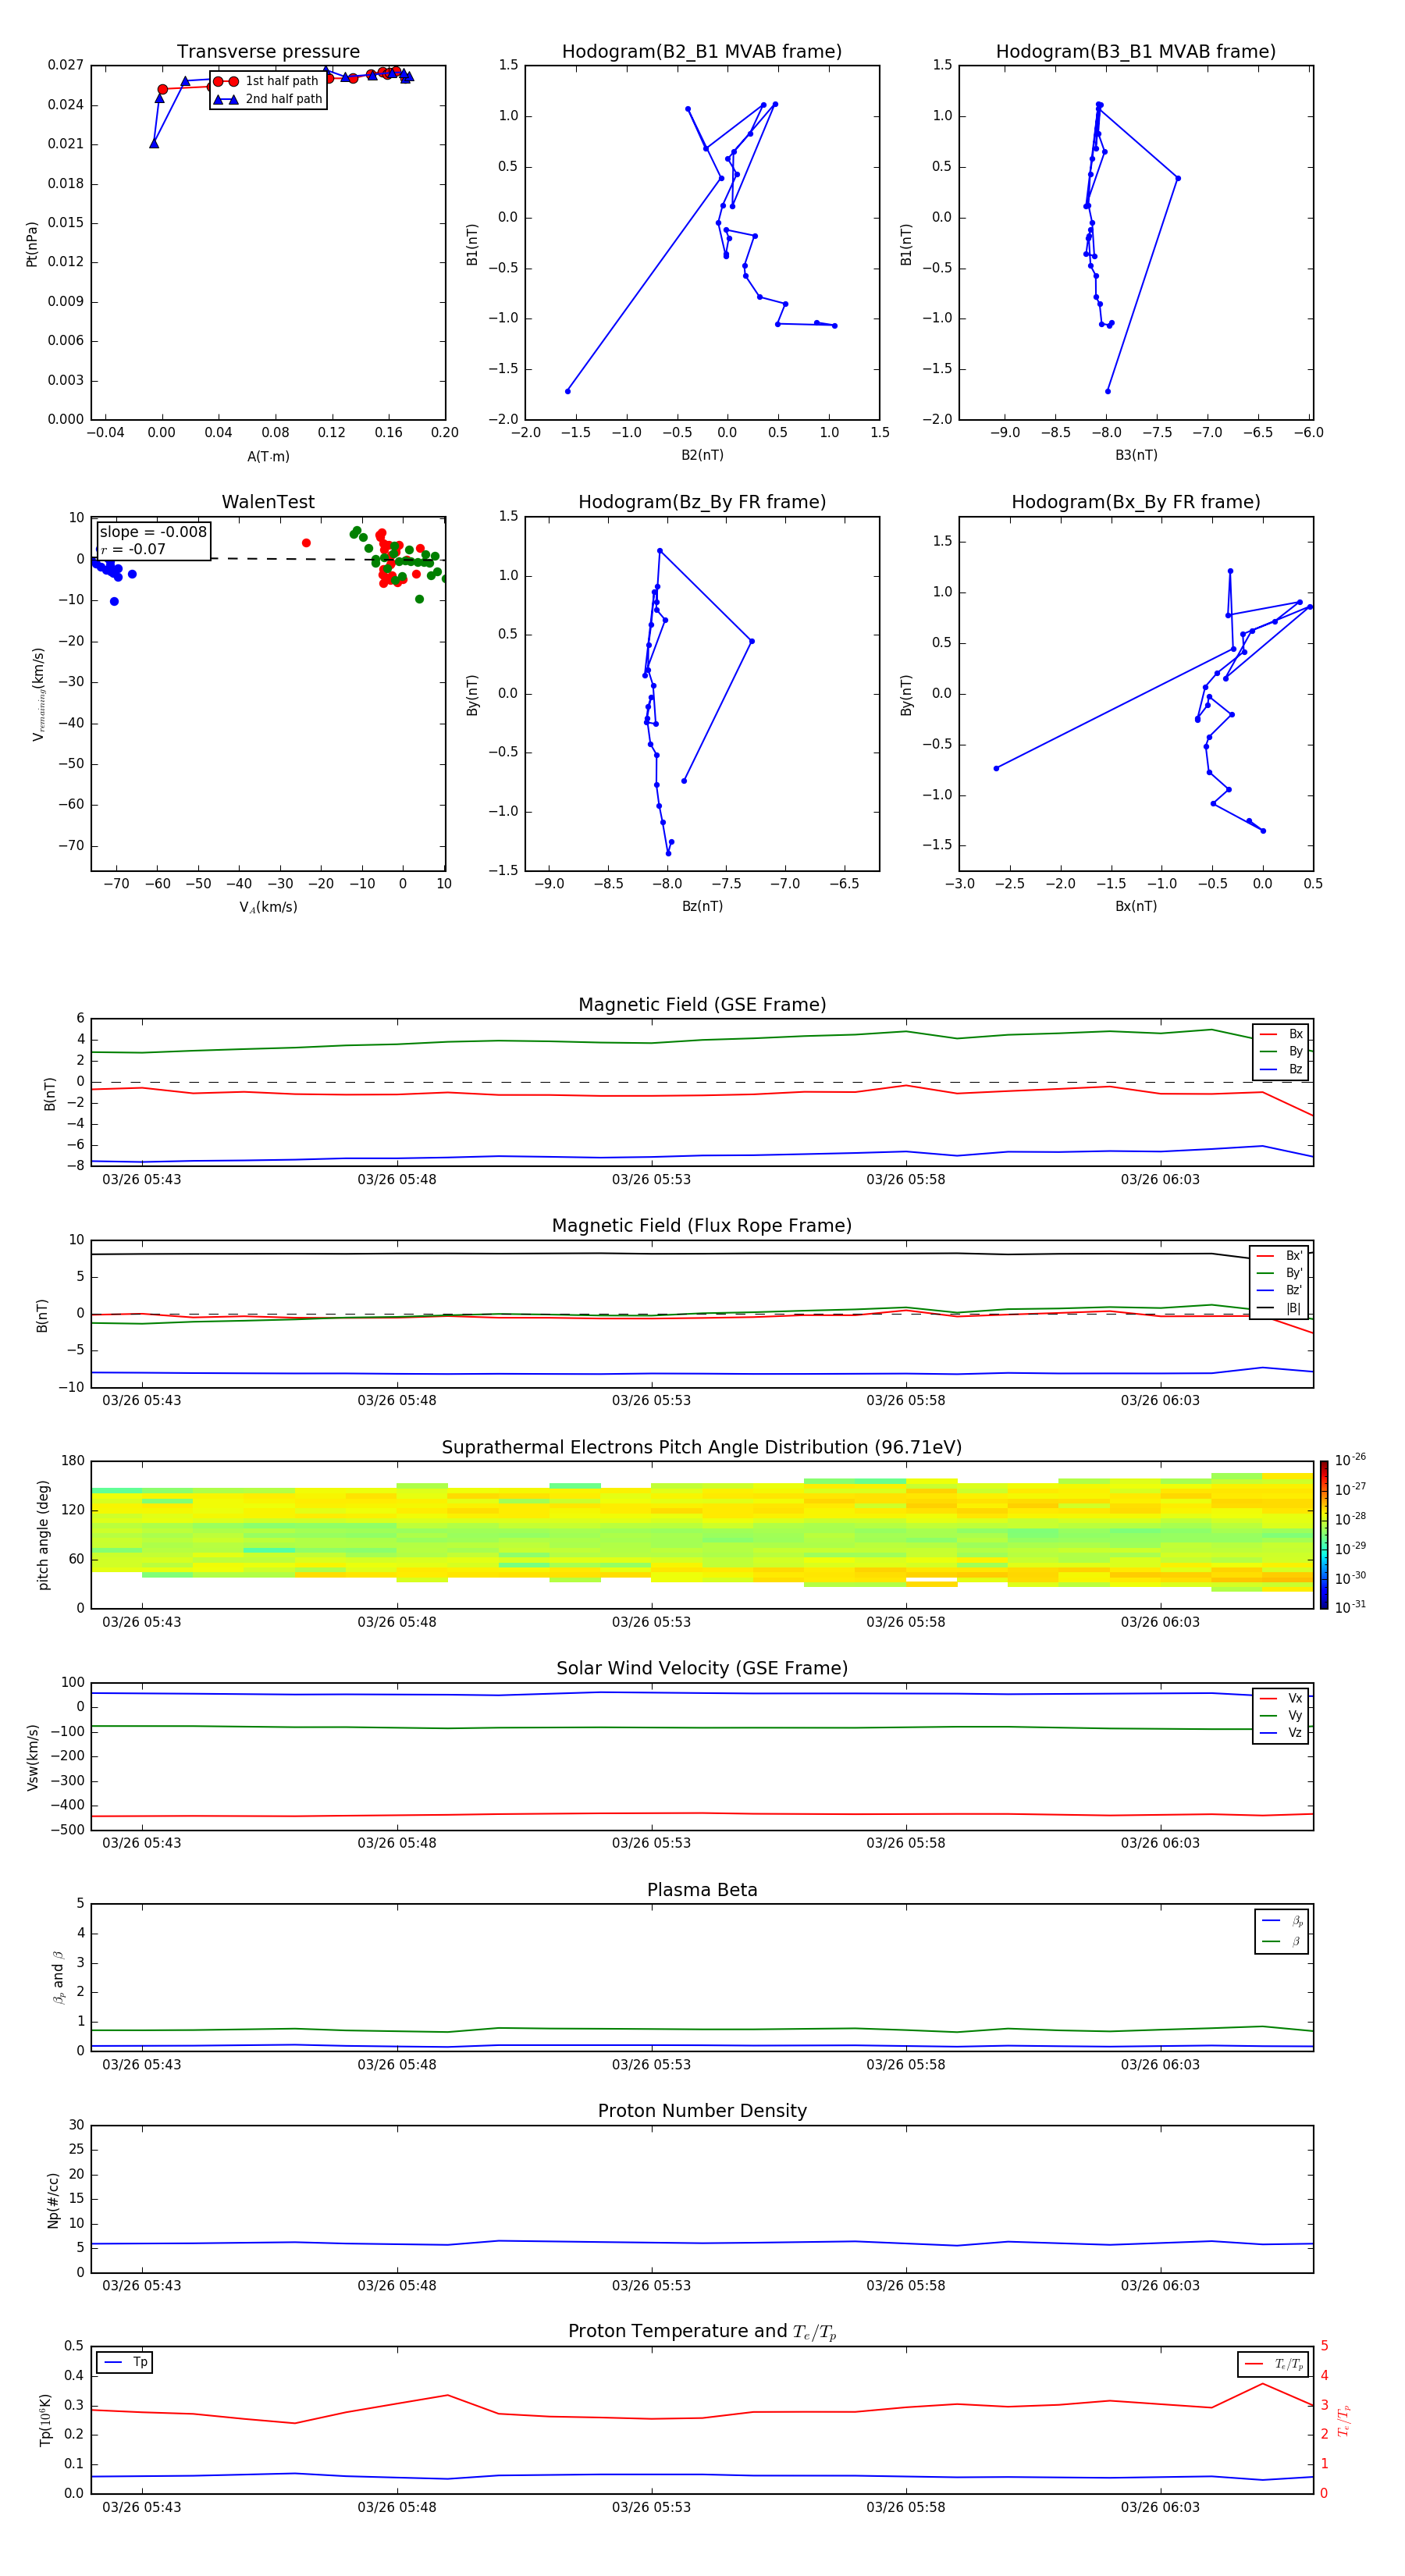Select the Suprathermal Electrons Pitch Angle title
Viewport: 1405px width, 2576px height.
tap(701, 1447)
